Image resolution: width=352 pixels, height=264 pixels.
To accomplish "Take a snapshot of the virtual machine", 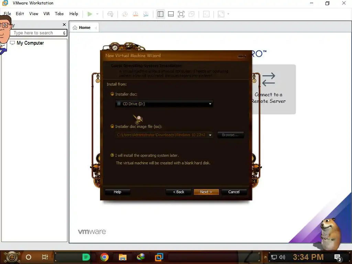I will coord(125,14).
